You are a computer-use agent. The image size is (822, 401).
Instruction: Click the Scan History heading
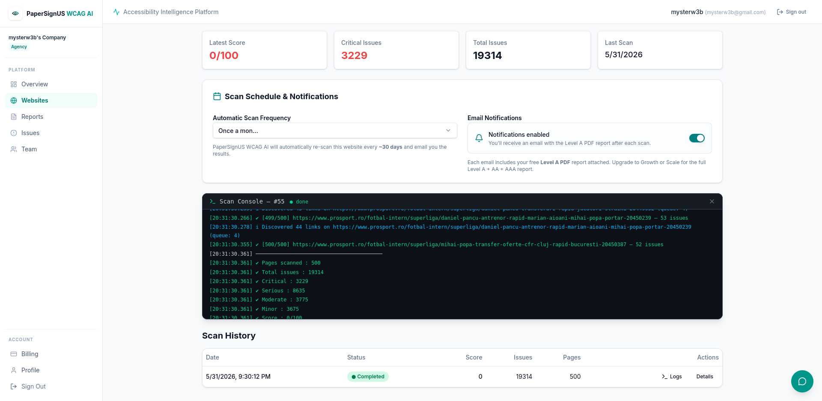click(229, 336)
